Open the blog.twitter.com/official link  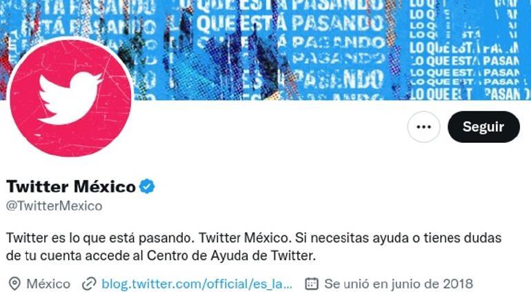tap(197, 284)
